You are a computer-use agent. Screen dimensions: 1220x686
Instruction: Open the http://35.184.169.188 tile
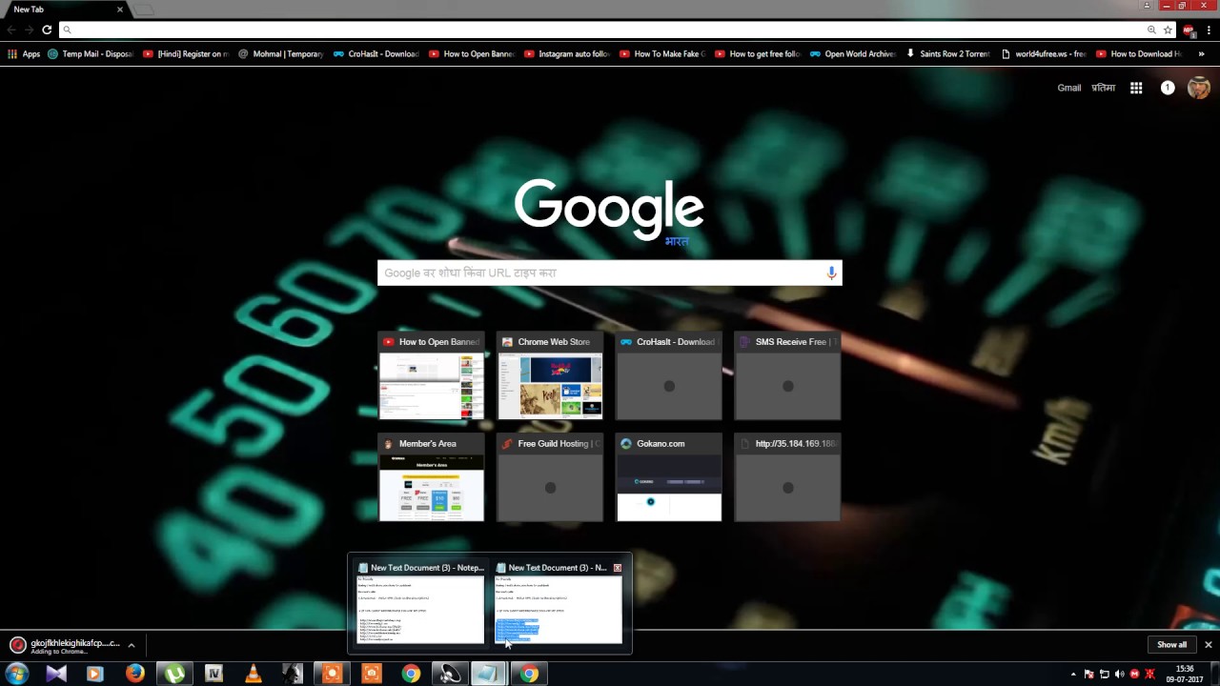click(x=787, y=477)
